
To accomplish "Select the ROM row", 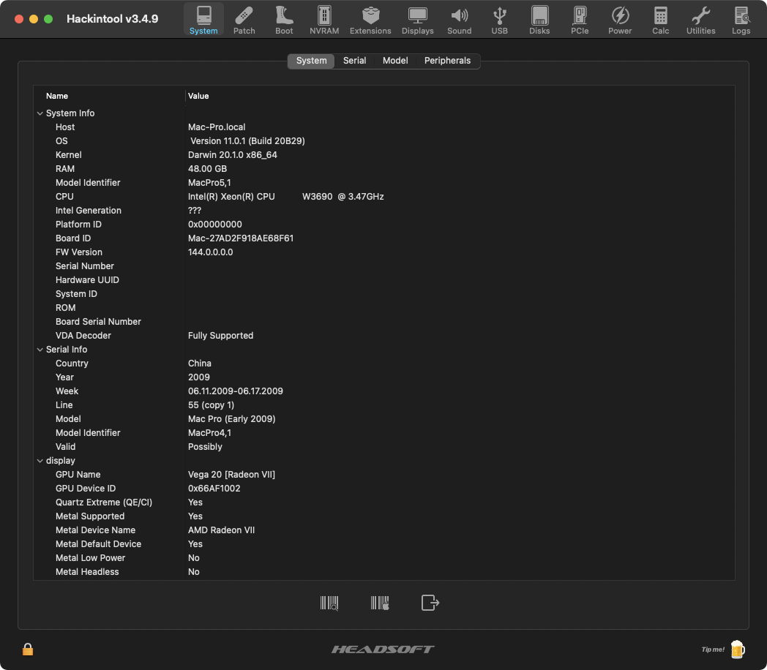I will click(384, 308).
